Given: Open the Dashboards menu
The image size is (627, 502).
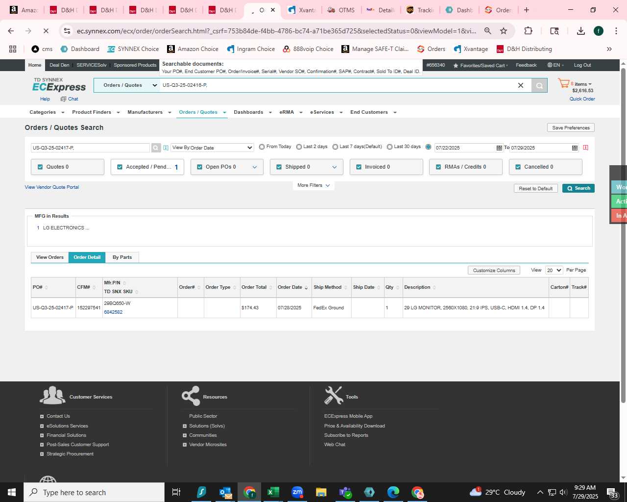Looking at the screenshot, I should coord(253,112).
